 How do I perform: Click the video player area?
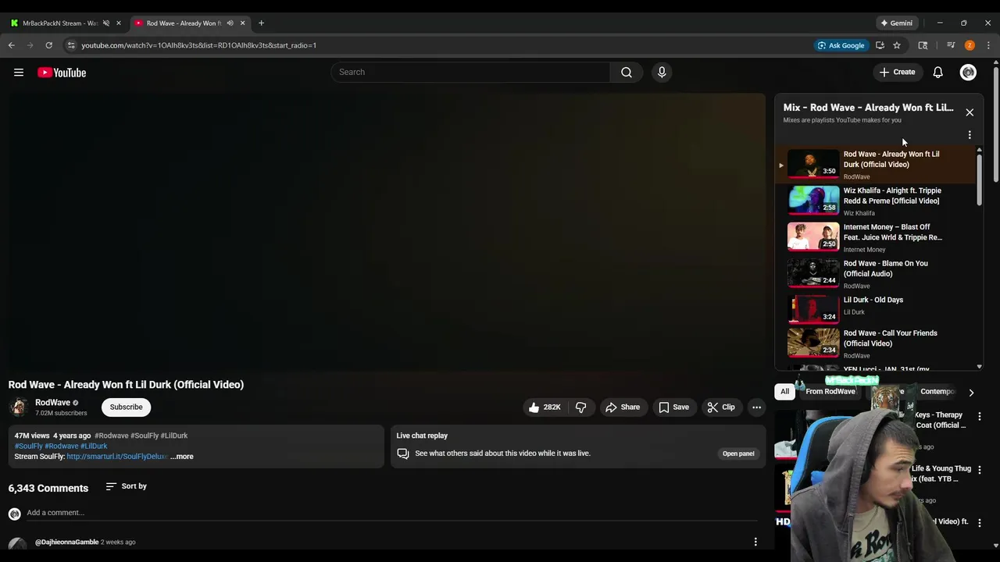[x=387, y=232]
